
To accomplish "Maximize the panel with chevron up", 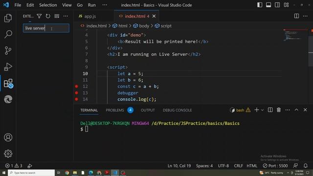I will (x=296, y=110).
